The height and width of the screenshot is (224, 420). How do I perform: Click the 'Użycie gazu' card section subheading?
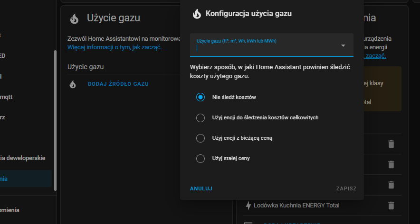[x=86, y=67]
